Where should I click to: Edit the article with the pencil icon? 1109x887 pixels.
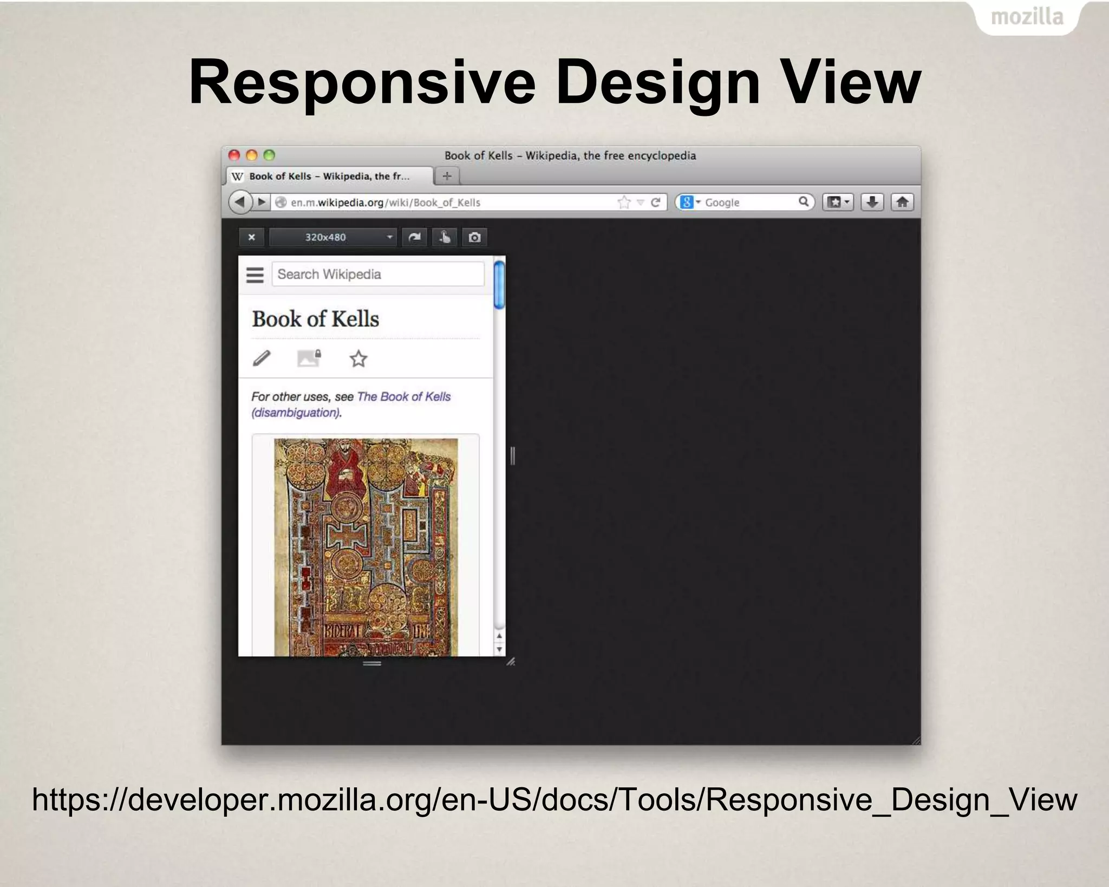coord(262,358)
